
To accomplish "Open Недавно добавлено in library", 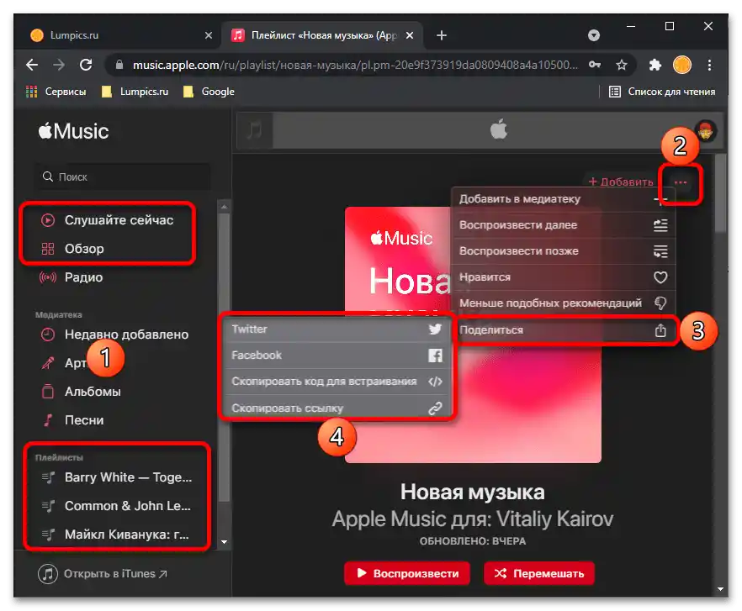I will point(114,334).
